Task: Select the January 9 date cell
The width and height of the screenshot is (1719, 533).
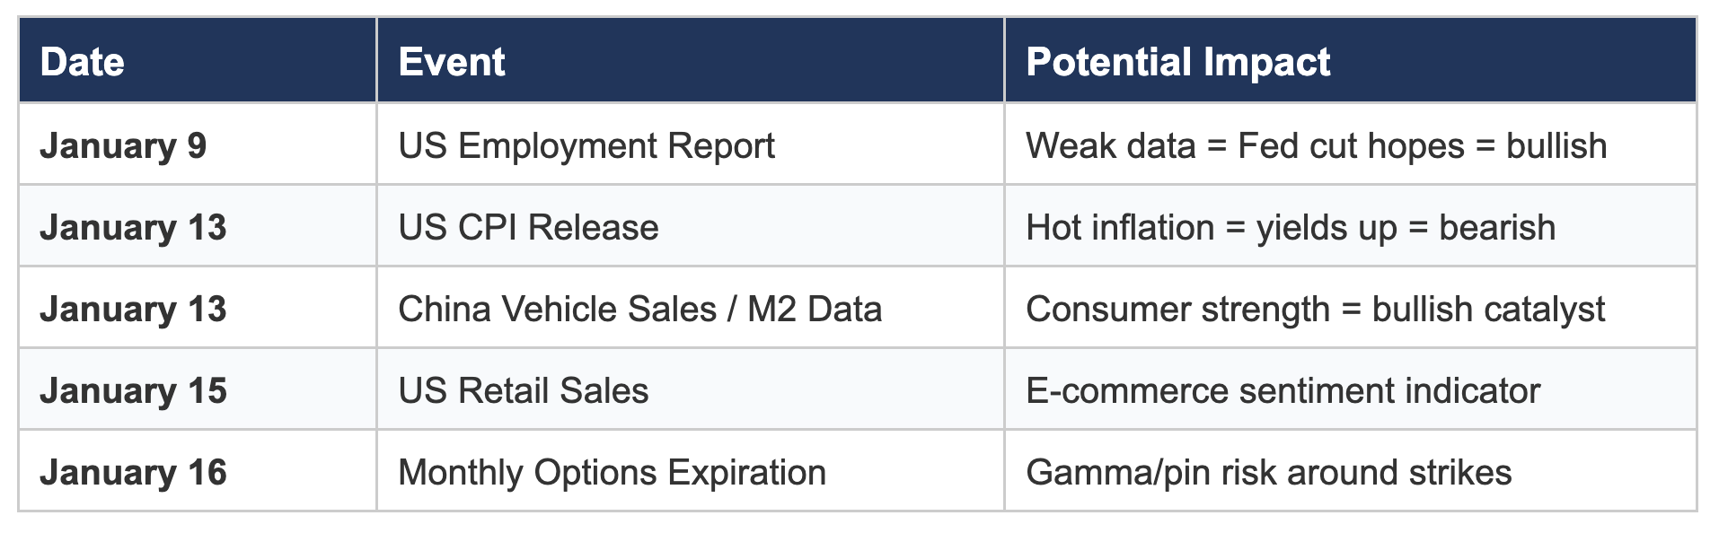Action: coord(198,144)
